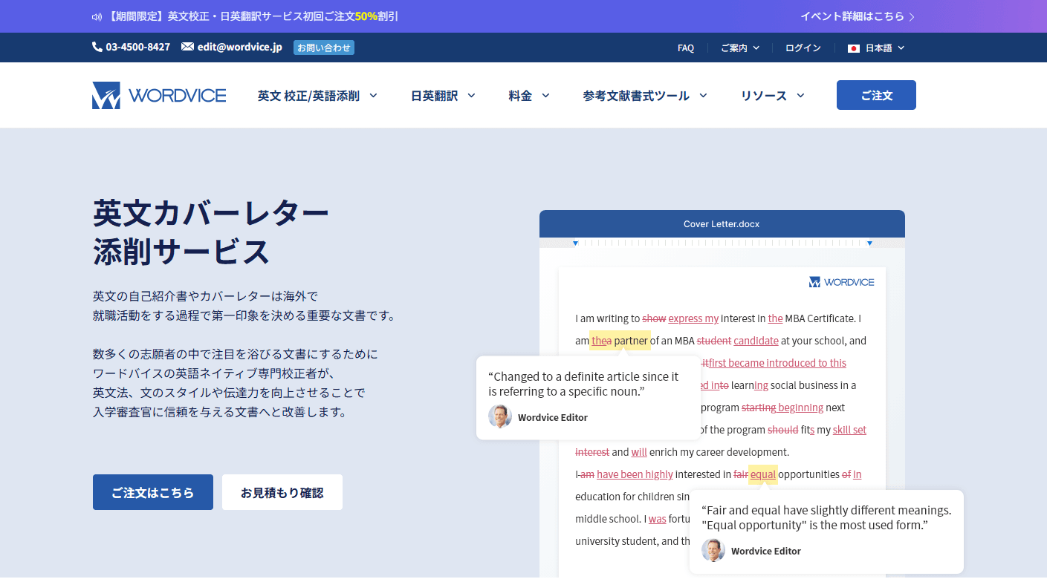Click the Wordvice logo in the header
The height and width of the screenshot is (579, 1047).
click(159, 95)
